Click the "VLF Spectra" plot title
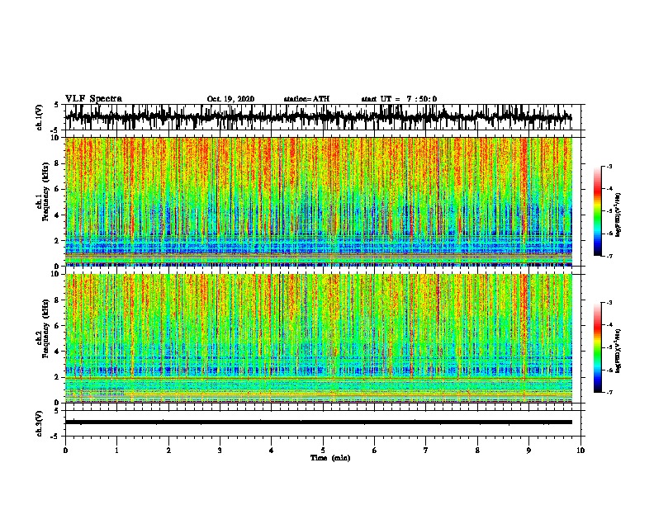The width and height of the screenshot is (654, 505). 93,99
